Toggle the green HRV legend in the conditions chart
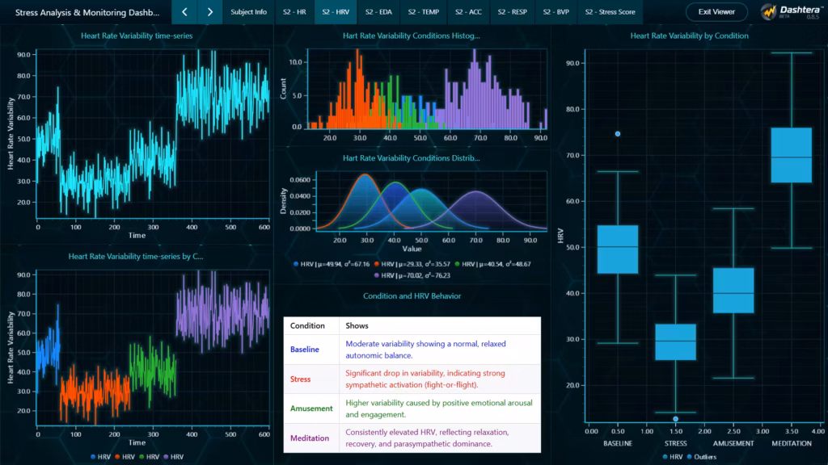This screenshot has width=828, height=465. pos(142,457)
